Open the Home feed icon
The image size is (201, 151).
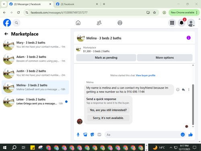[78, 23]
